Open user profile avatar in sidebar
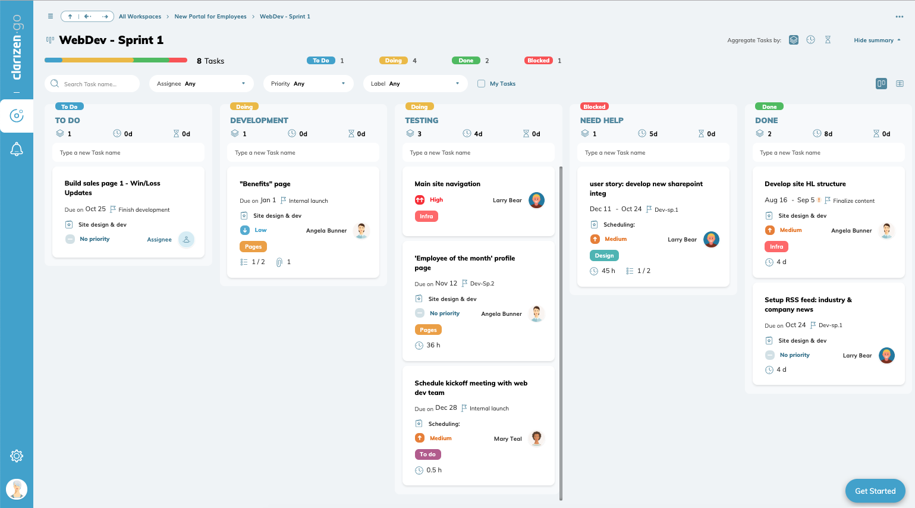The image size is (915, 508). click(17, 489)
